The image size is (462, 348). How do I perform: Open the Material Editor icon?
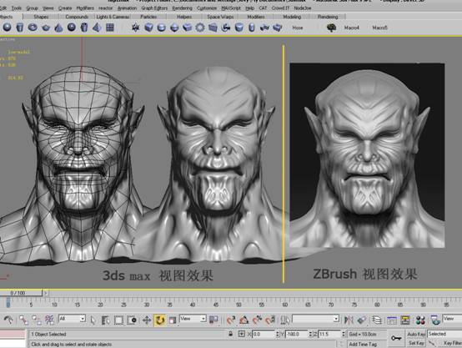(420, 320)
